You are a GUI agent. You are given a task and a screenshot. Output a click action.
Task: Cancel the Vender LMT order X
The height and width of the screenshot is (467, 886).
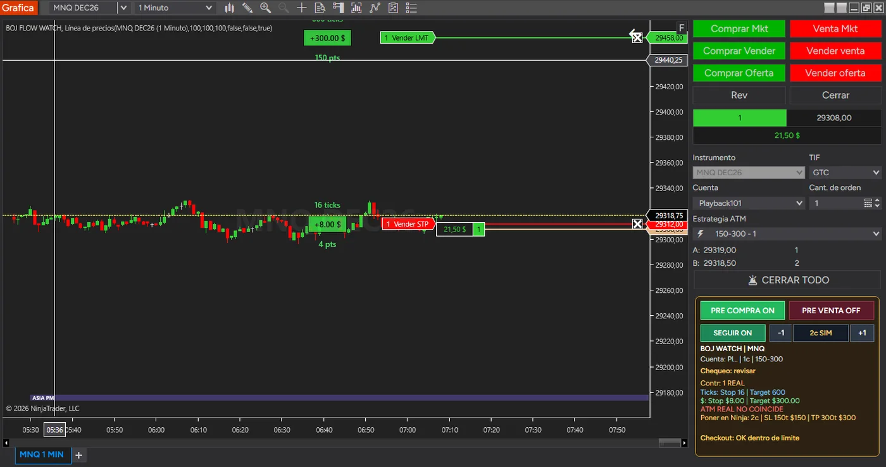[x=637, y=38]
